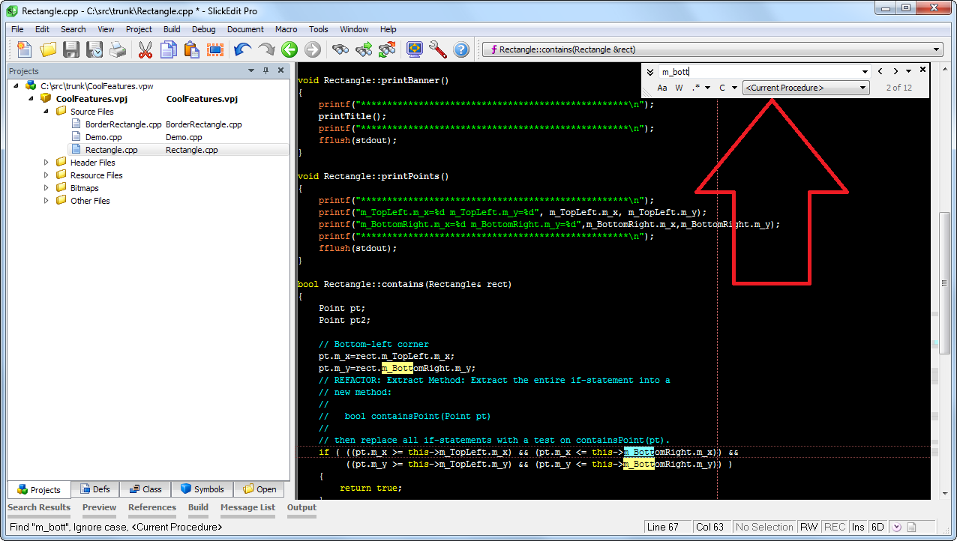Go to next search match
The image size is (957, 541).
[895, 71]
